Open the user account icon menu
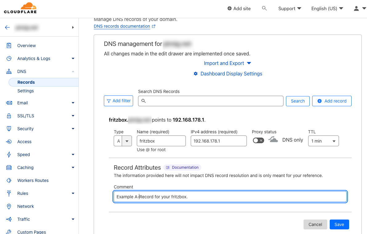Image resolution: width=367 pixels, height=234 pixels. click(356, 8)
